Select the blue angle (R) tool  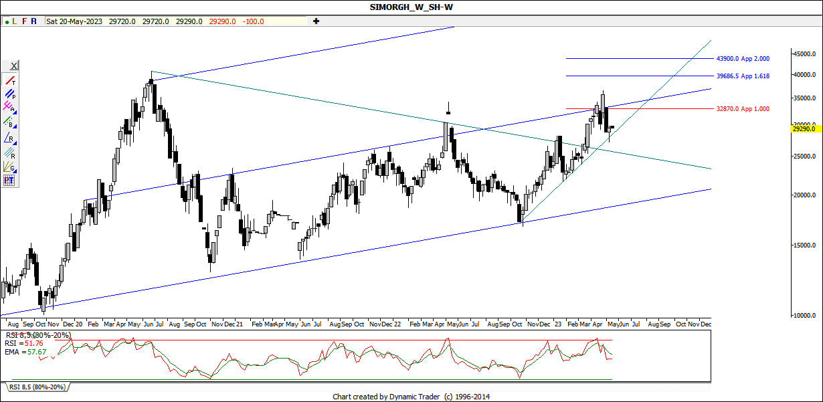click(x=10, y=138)
